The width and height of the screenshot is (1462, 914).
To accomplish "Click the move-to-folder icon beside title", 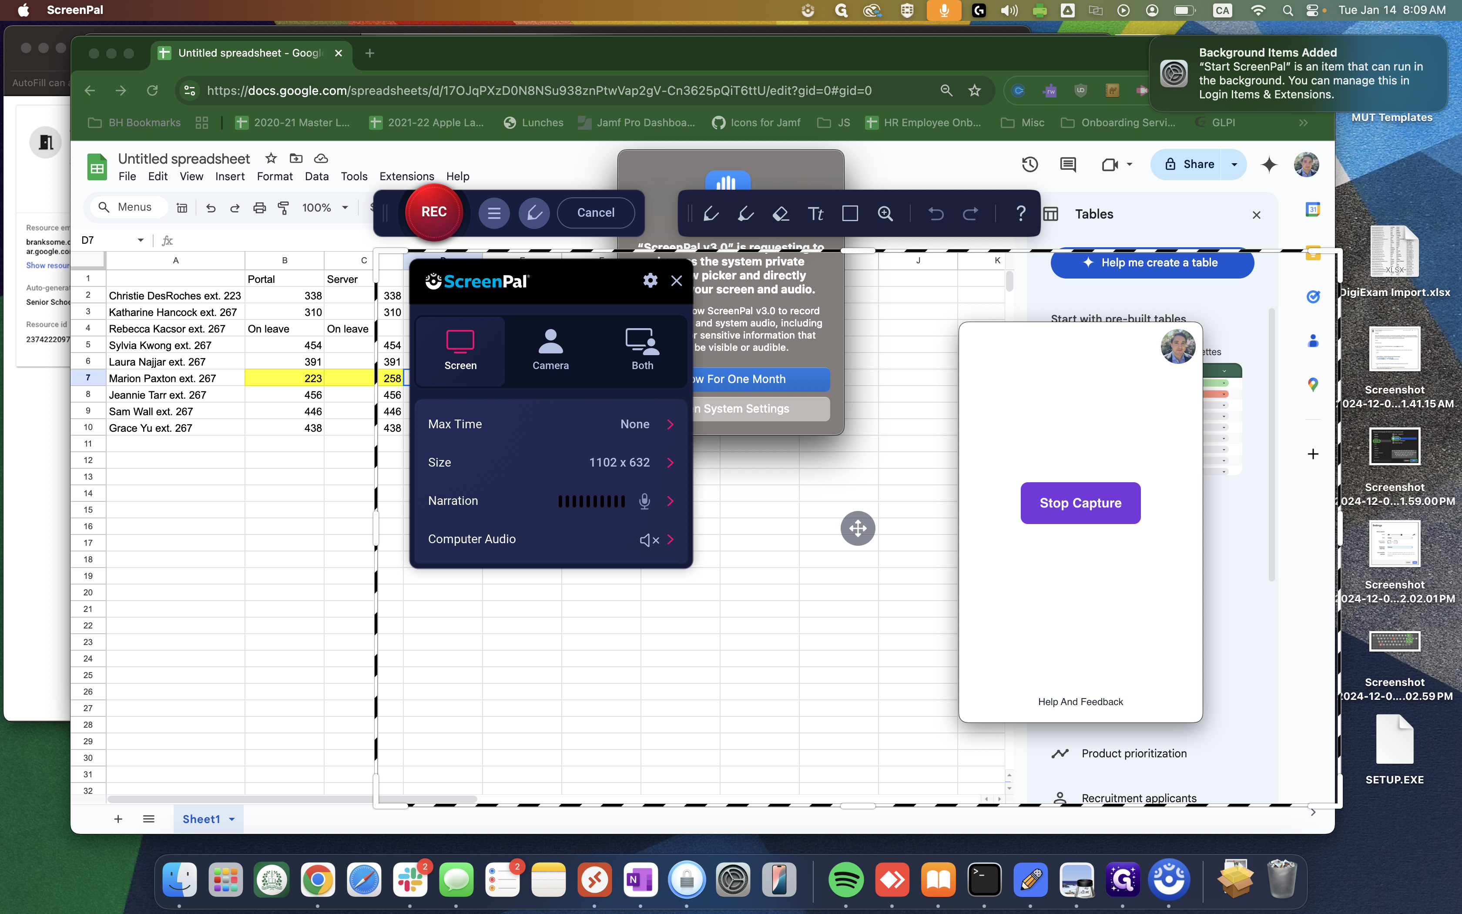I will [296, 158].
